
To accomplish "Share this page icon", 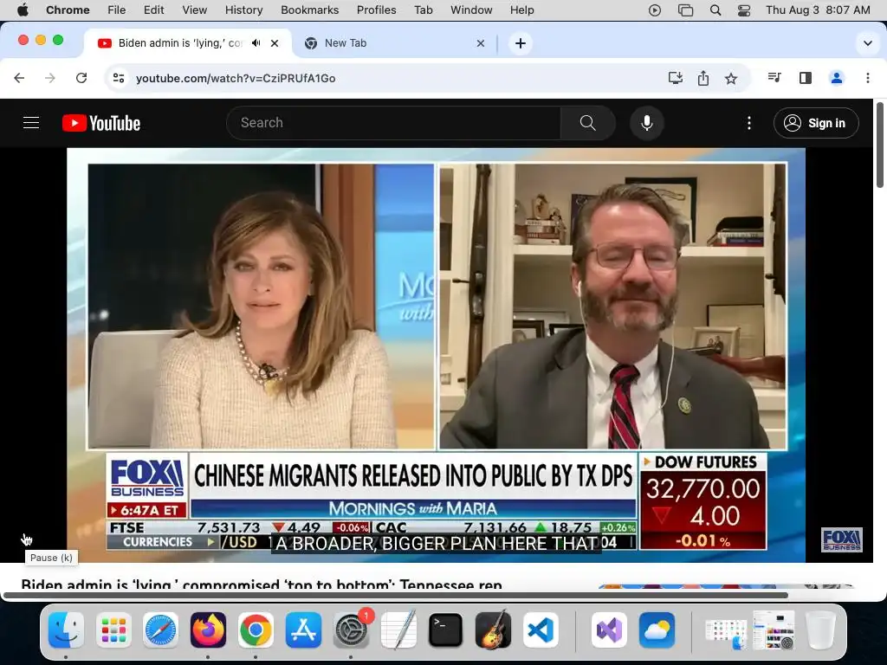I will click(x=703, y=78).
